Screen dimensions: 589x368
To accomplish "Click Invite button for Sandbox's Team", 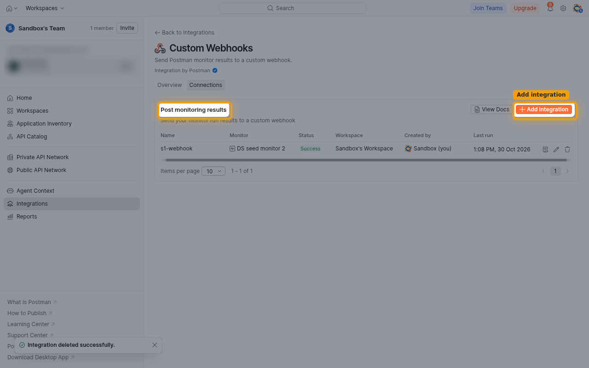I will pyautogui.click(x=127, y=28).
